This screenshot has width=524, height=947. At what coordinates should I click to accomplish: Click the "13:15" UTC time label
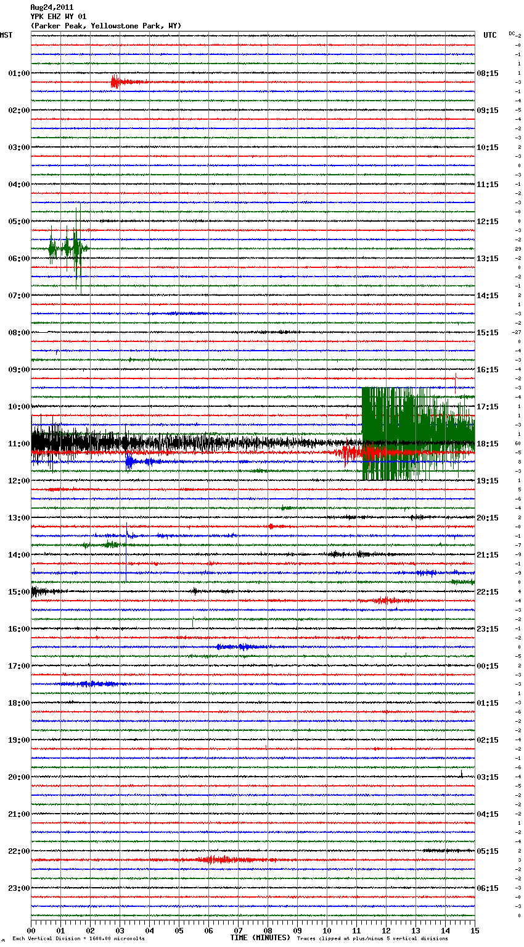click(488, 259)
